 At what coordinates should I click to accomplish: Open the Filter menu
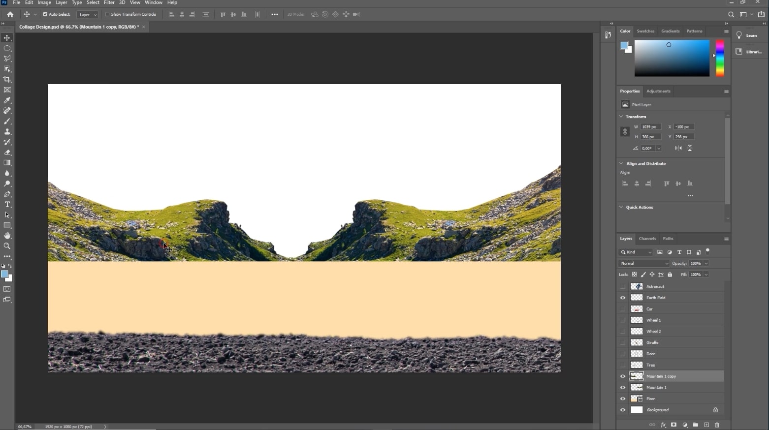click(x=109, y=3)
